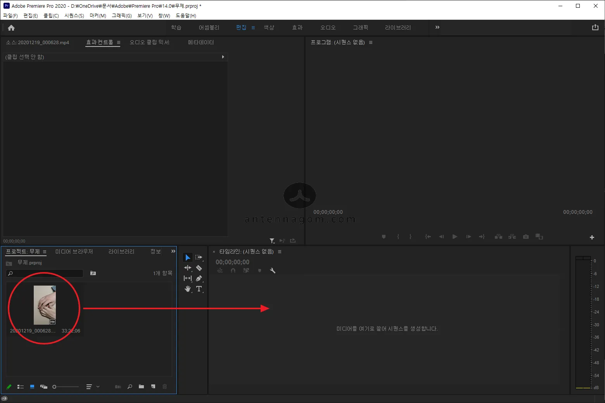
Task: Select the Razor tool
Action: 199,268
